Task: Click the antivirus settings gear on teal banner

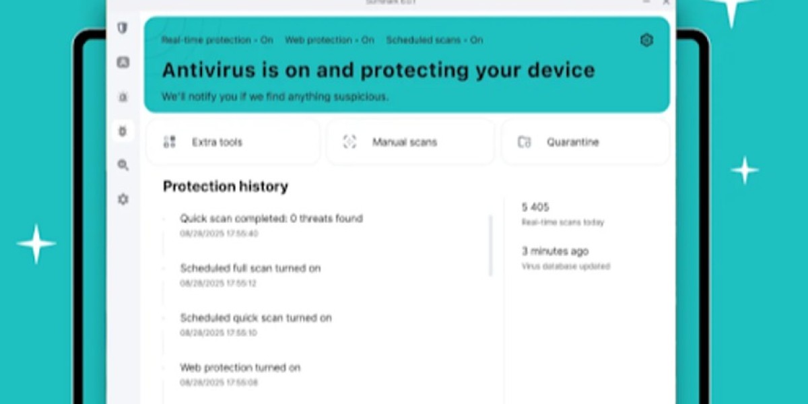Action: coord(646,40)
